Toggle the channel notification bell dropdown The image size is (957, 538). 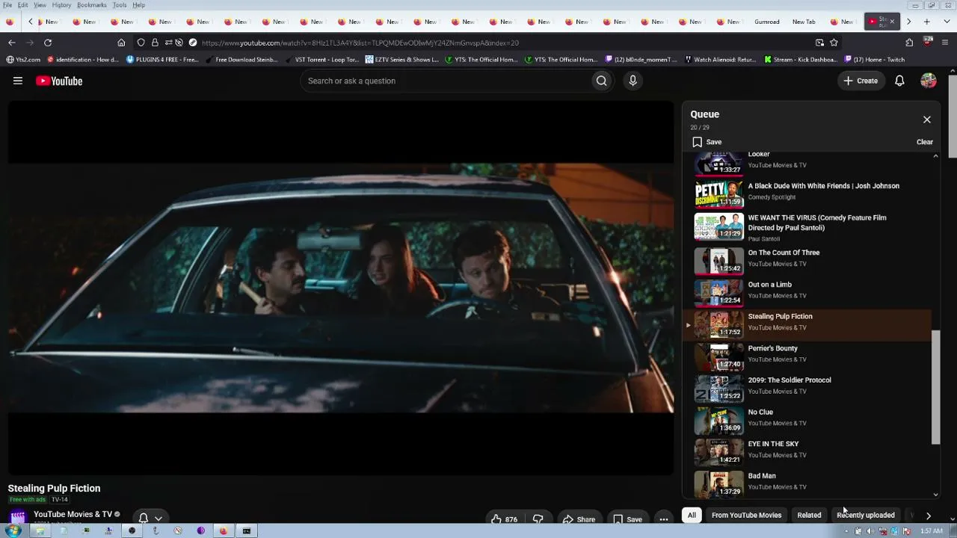click(150, 518)
